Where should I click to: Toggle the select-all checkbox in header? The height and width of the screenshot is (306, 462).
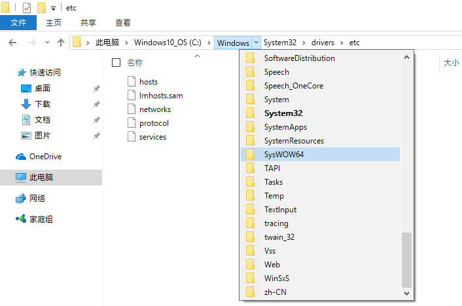click(x=116, y=63)
